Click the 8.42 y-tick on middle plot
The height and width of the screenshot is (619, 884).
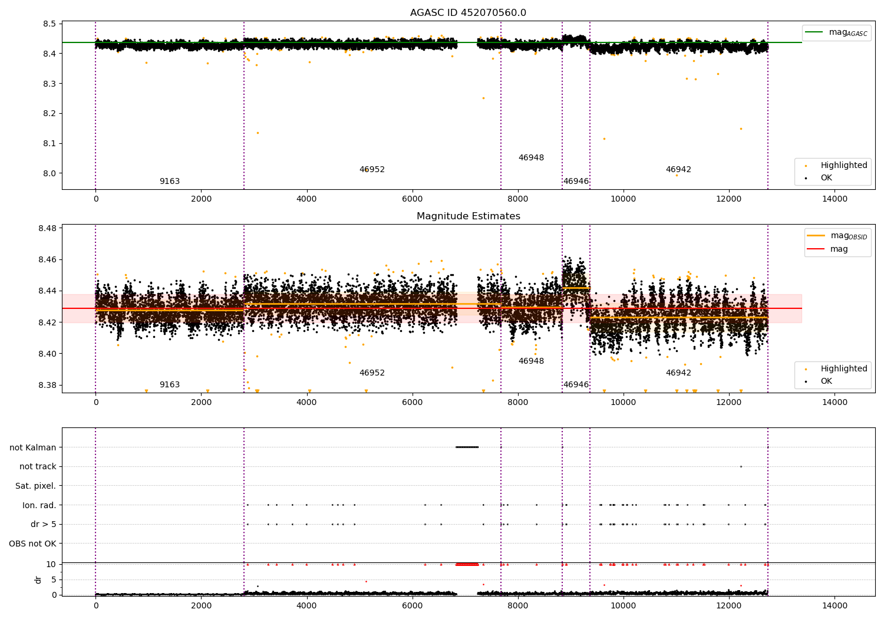point(47,322)
